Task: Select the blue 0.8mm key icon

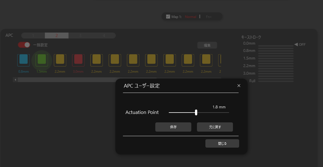Action: tap(23, 60)
